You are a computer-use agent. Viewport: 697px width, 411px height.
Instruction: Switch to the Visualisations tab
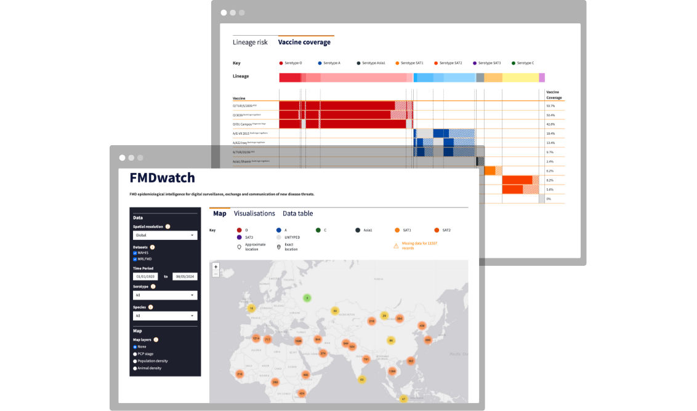[x=254, y=213]
